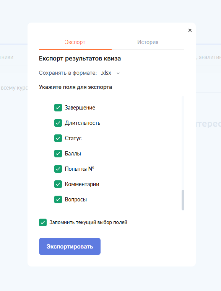Click the Длительность label text
This screenshot has height=291, width=221.
(83, 123)
